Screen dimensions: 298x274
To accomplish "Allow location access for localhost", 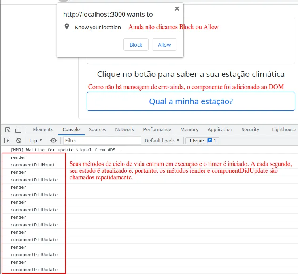I will click(x=164, y=45).
